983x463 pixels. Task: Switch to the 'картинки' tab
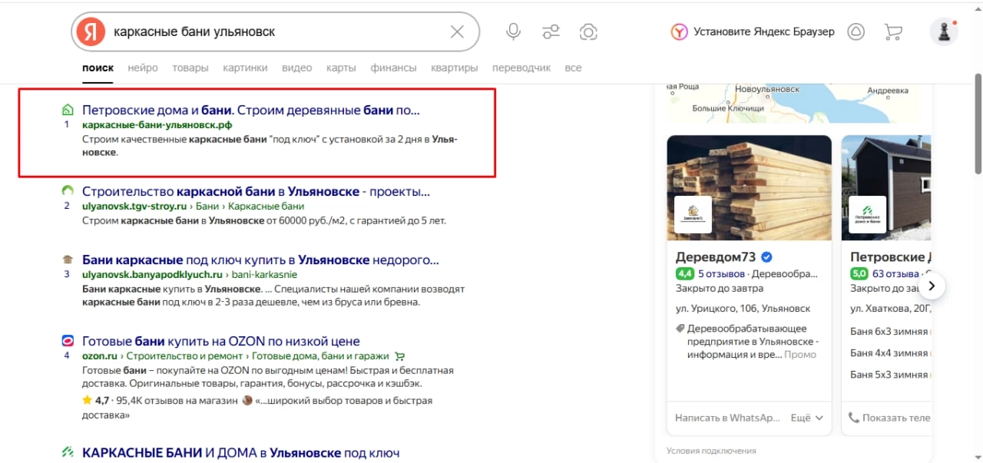tap(245, 68)
